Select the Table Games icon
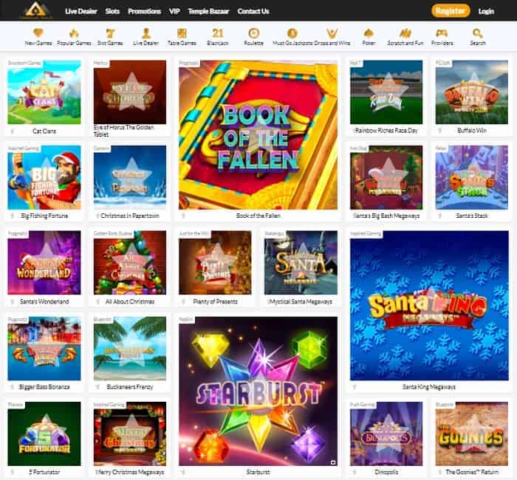Image resolution: width=517 pixels, height=480 pixels. (x=182, y=33)
